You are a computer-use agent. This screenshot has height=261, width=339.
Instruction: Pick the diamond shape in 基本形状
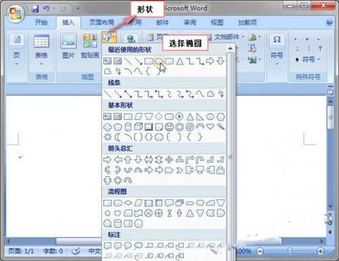pos(159,117)
